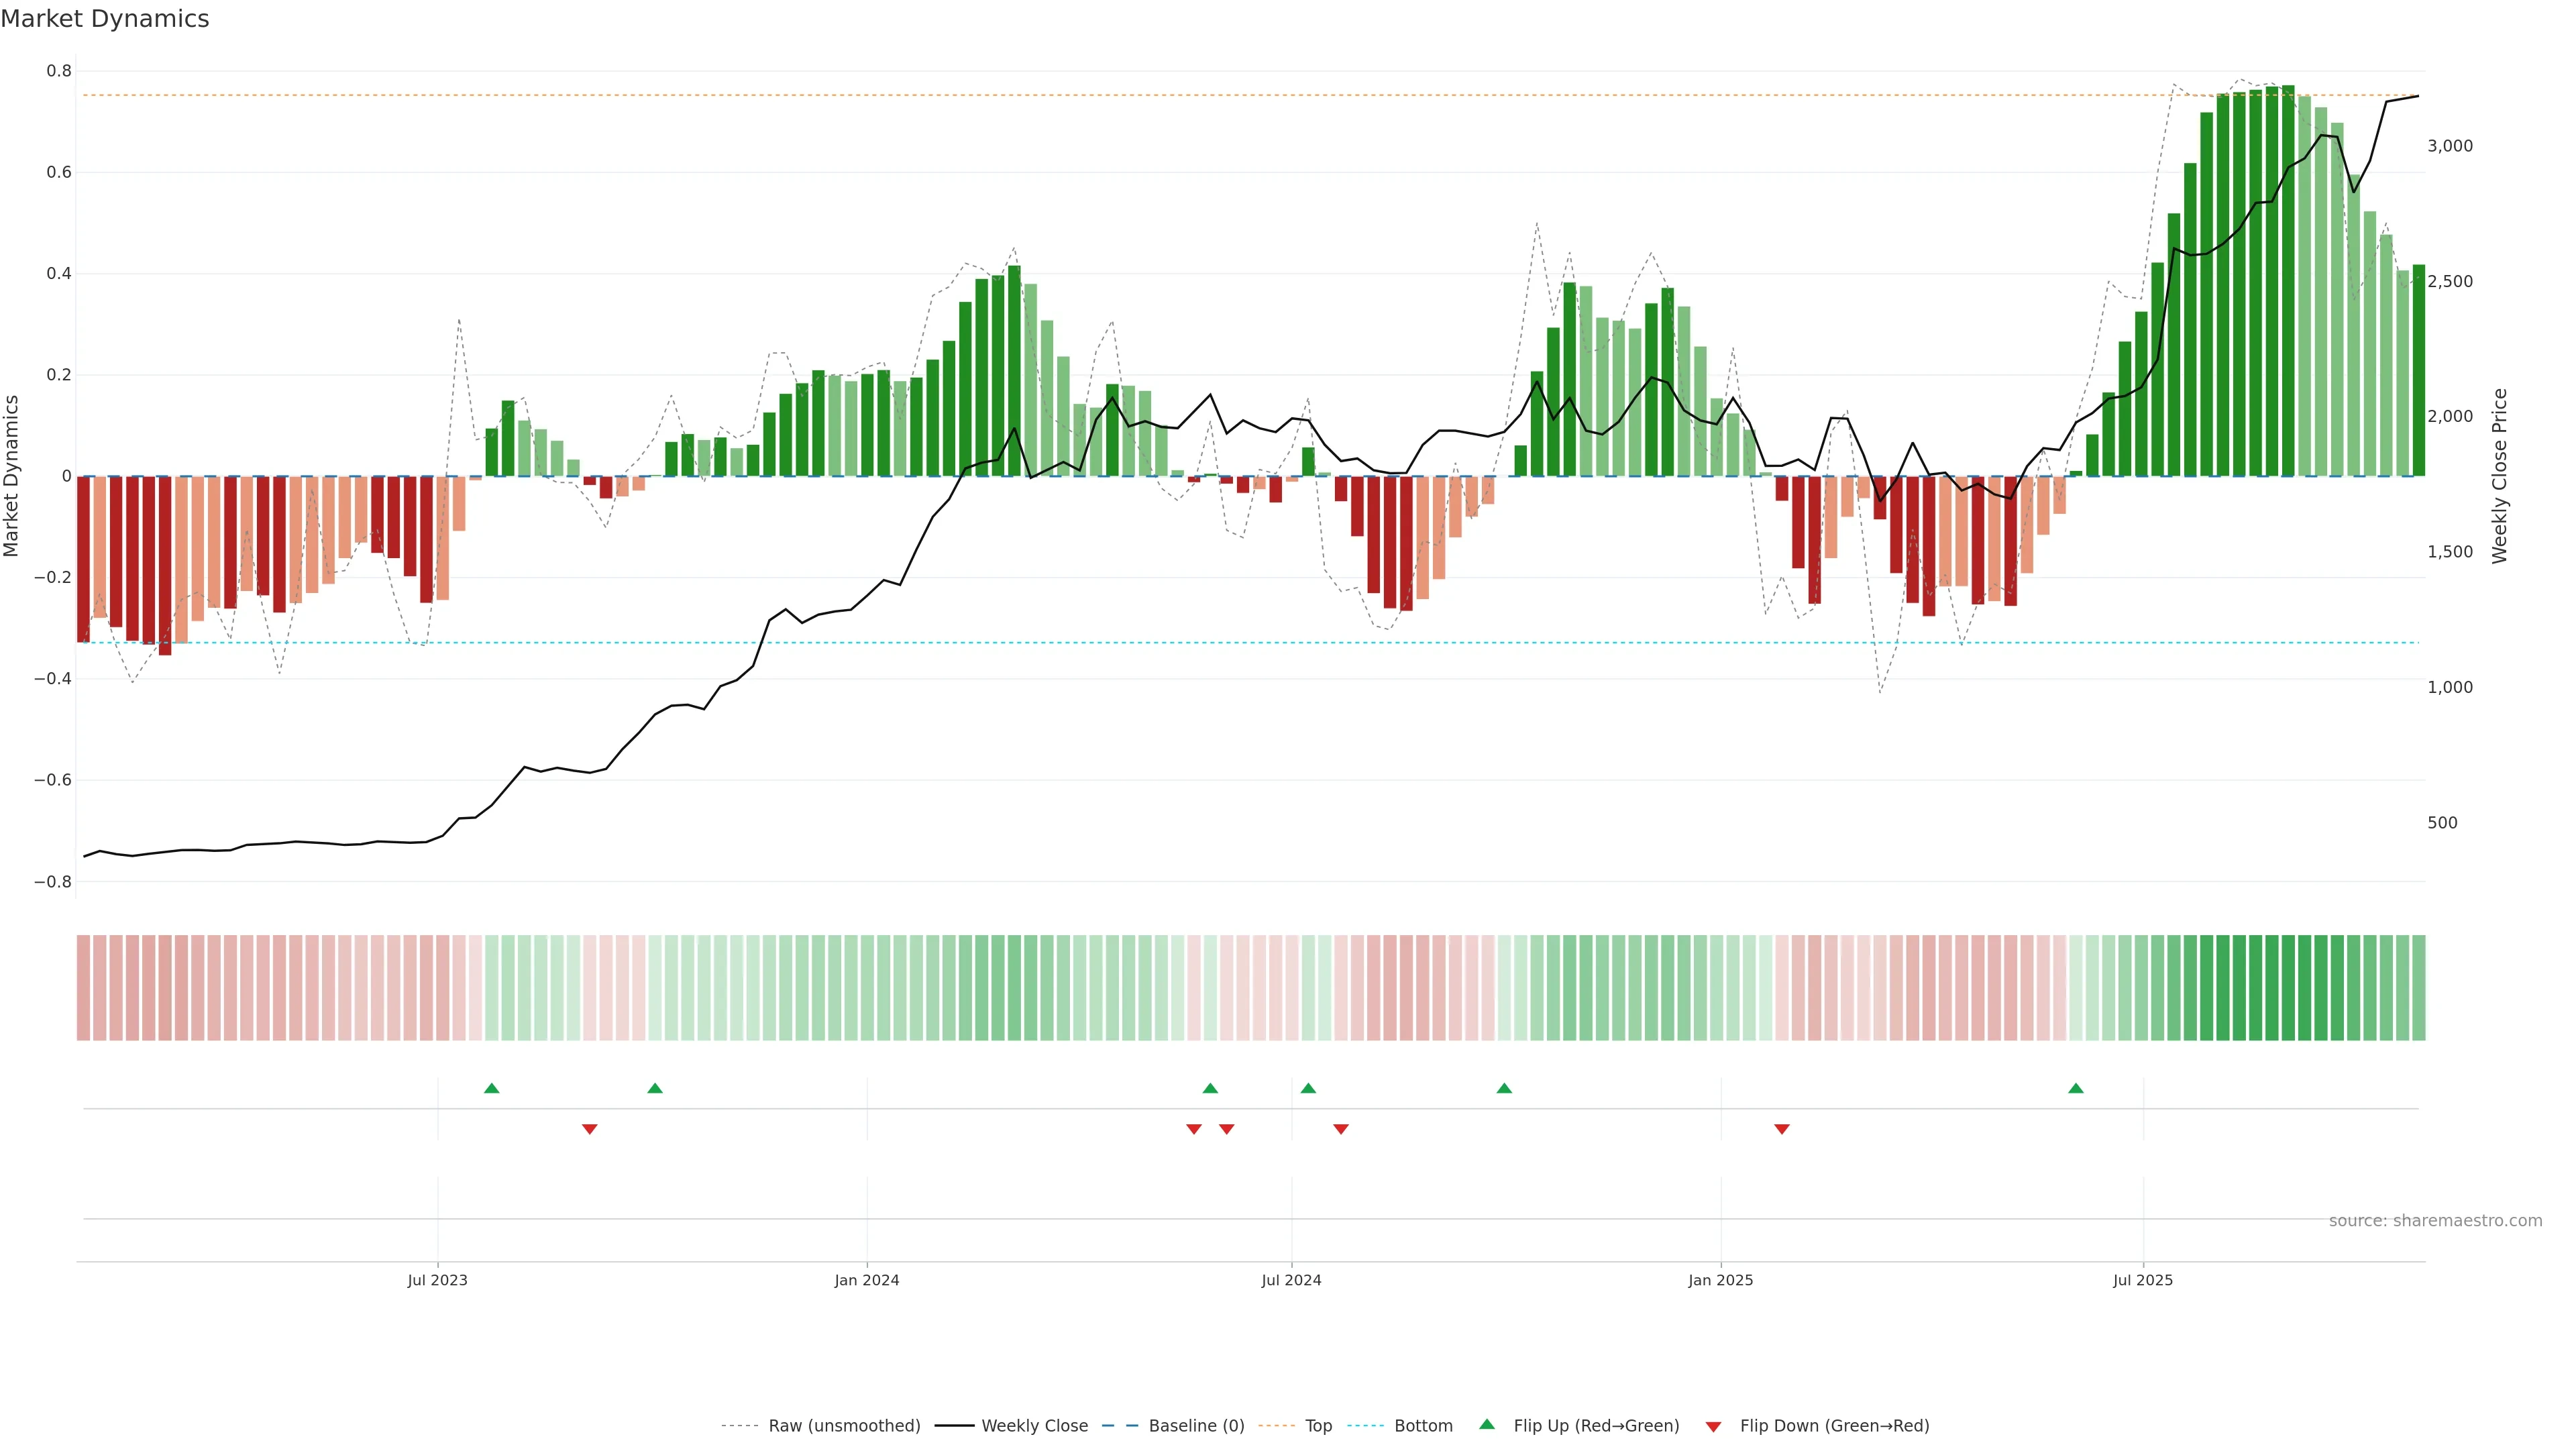Toggle the Weekly Close series in the legend
The image size is (2576, 1449).
pos(1034,1426)
